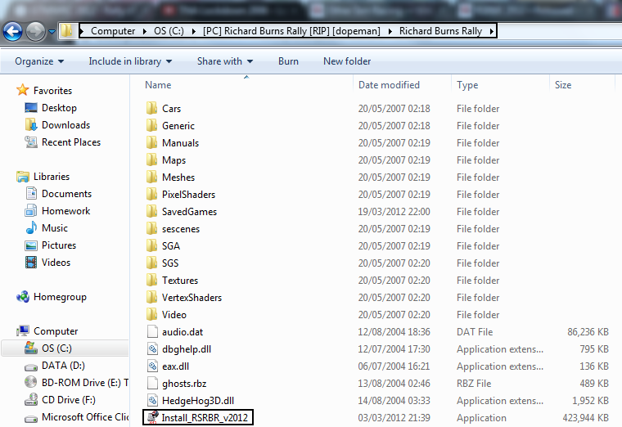Image resolution: width=622 pixels, height=427 pixels.
Task: Sort by Date modified column
Action: point(389,85)
